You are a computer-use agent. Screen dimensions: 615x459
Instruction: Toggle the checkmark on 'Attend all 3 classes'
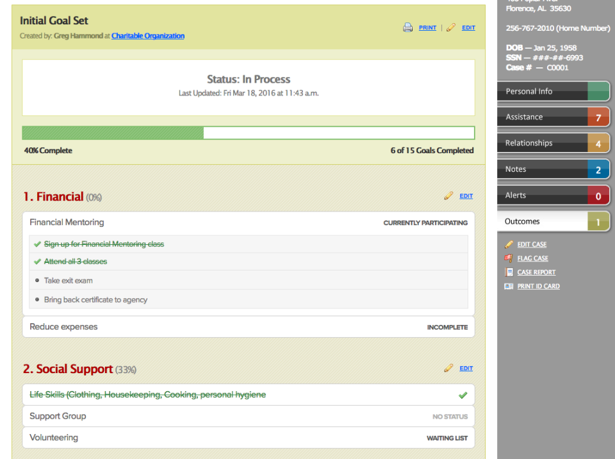[37, 262]
